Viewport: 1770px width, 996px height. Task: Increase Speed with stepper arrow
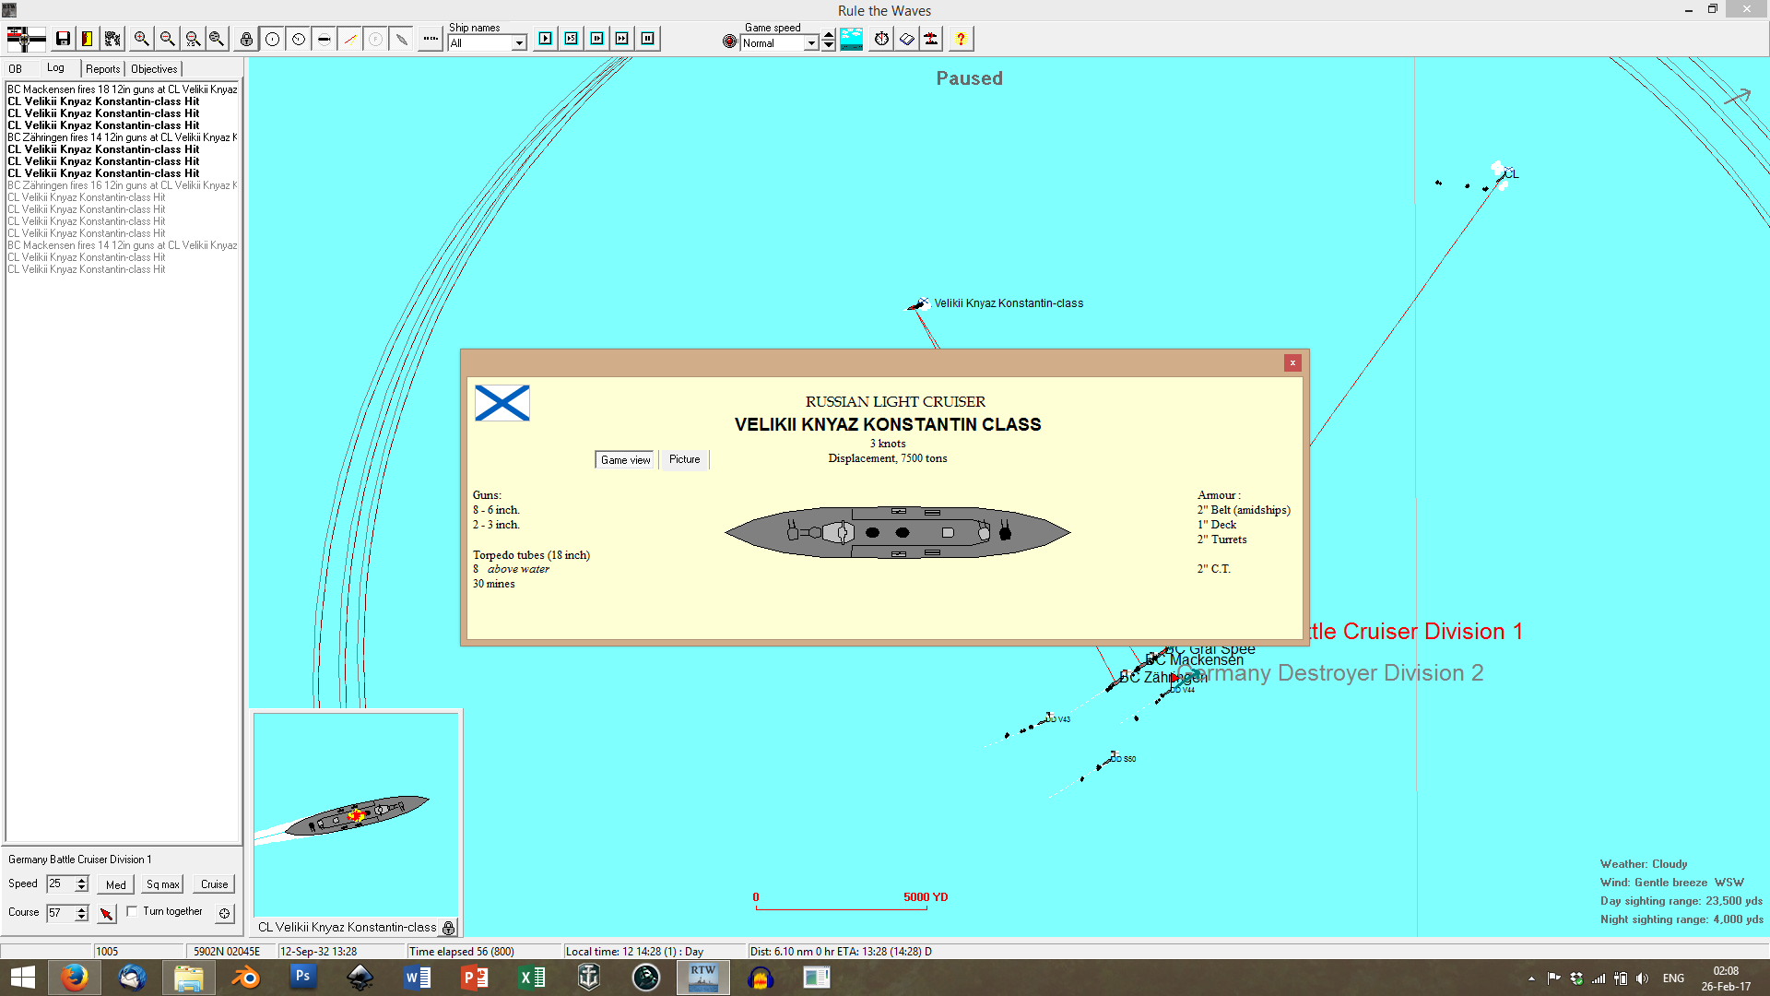(82, 879)
